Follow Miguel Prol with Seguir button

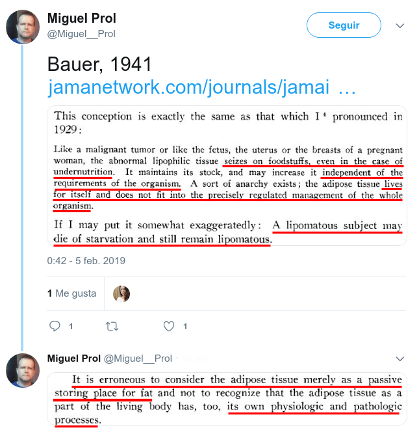[344, 25]
